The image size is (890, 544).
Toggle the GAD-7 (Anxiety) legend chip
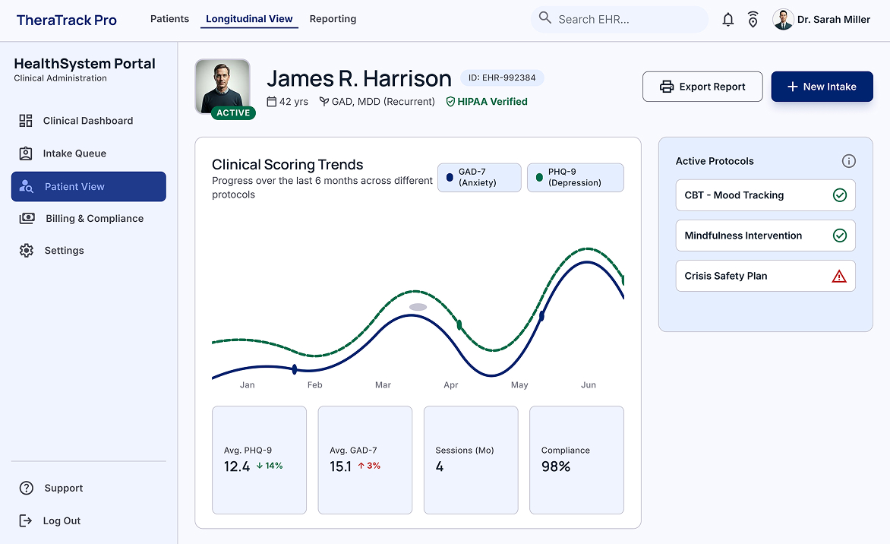tap(479, 177)
